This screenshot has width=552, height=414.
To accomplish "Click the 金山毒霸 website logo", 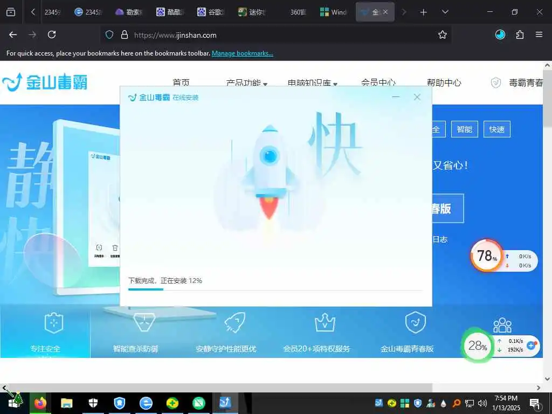I will tap(45, 82).
